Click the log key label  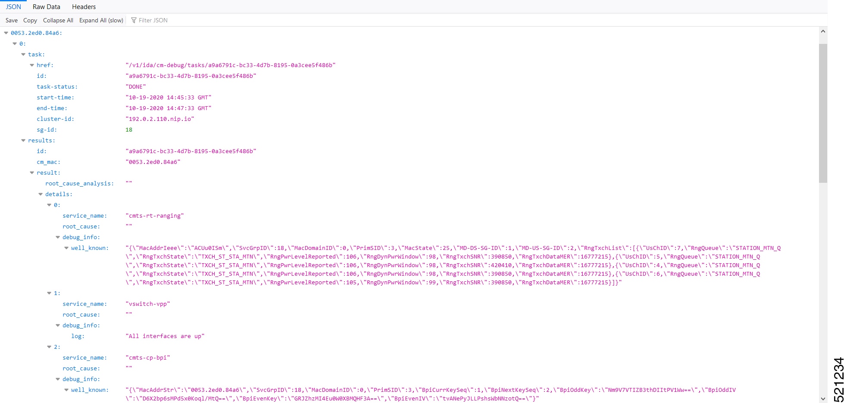[78, 336]
